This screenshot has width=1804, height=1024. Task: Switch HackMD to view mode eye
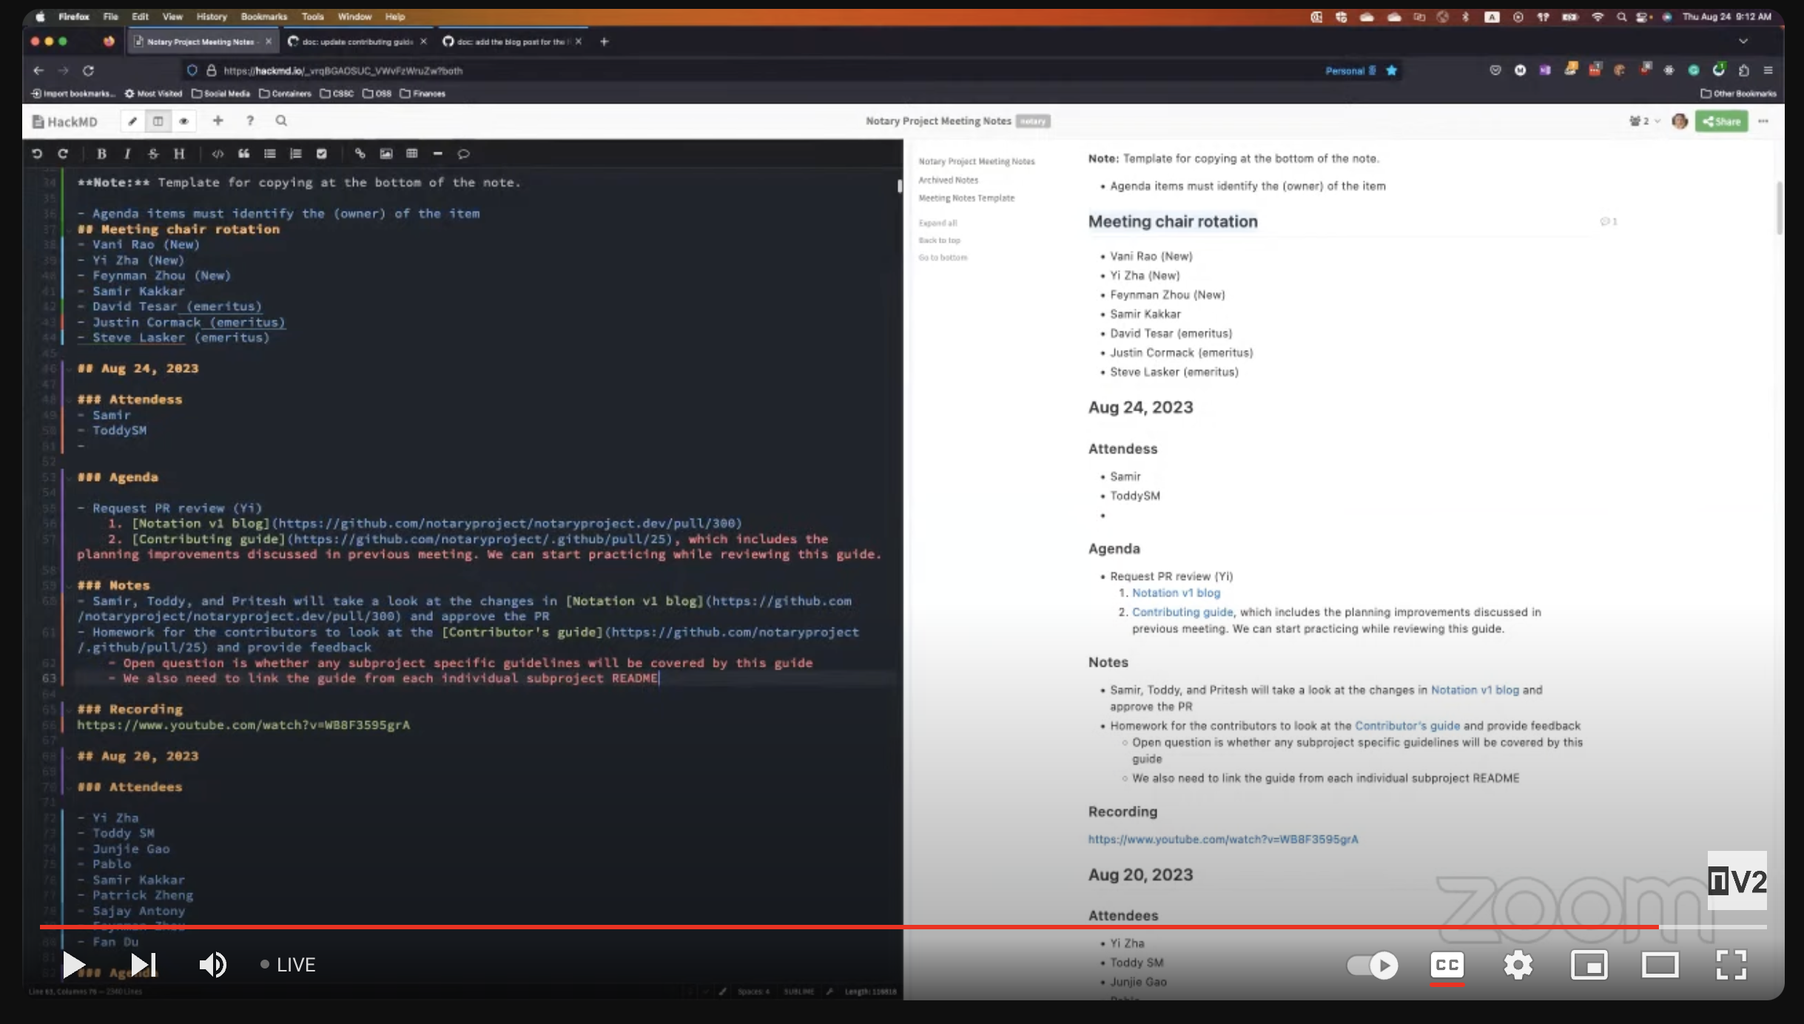pos(184,121)
